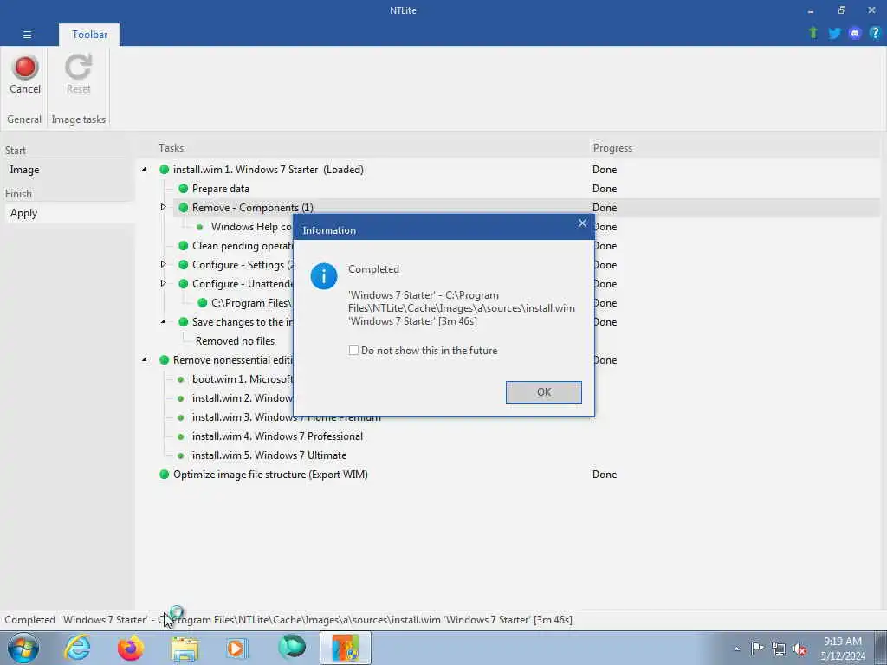Select 'install.wim 5. Windows 7 Ultimate' row
The height and width of the screenshot is (665, 887).
(269, 455)
